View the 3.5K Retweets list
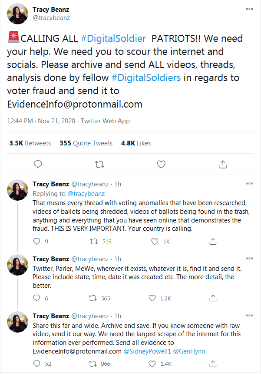This screenshot has width=261, height=374. pos(30,143)
